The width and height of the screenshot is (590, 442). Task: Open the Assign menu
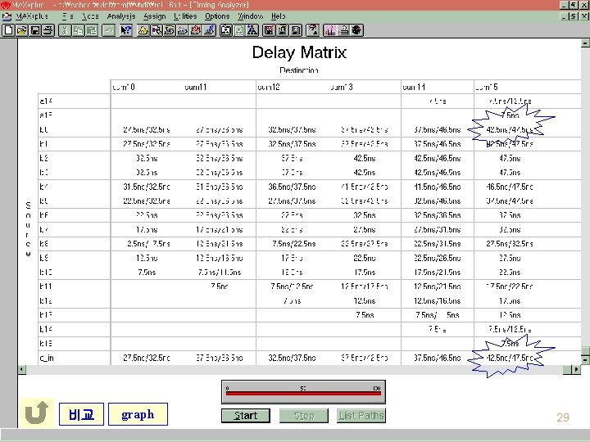click(x=154, y=16)
